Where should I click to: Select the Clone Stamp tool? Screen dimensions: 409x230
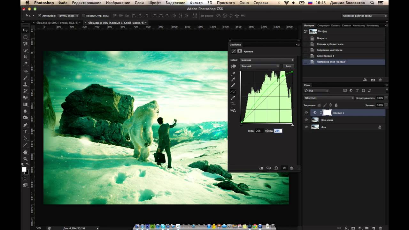(25, 84)
